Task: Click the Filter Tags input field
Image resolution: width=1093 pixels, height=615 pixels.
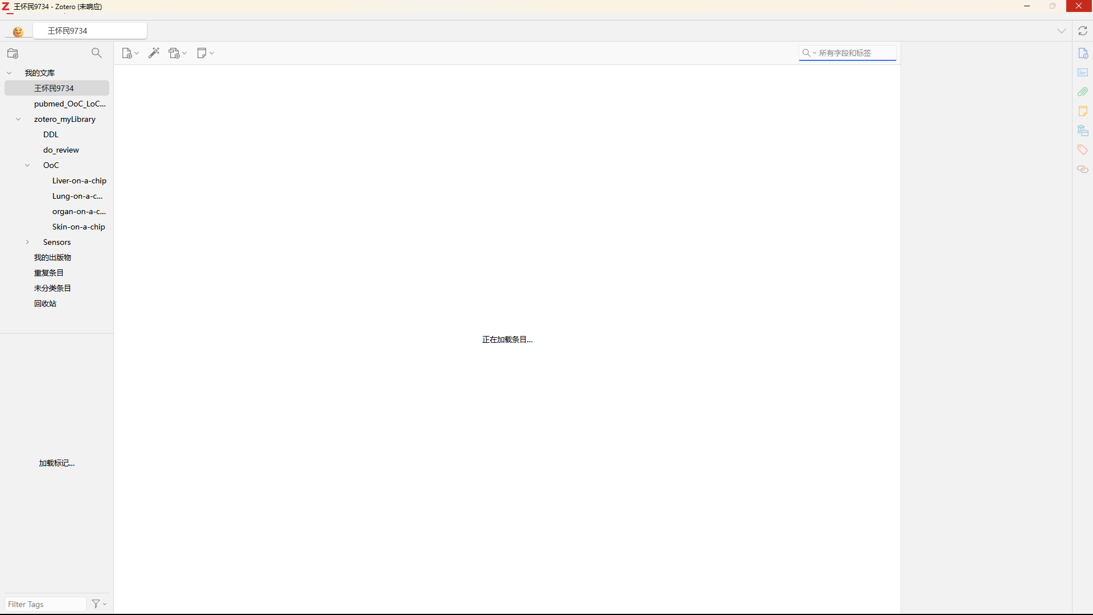Action: click(x=45, y=604)
